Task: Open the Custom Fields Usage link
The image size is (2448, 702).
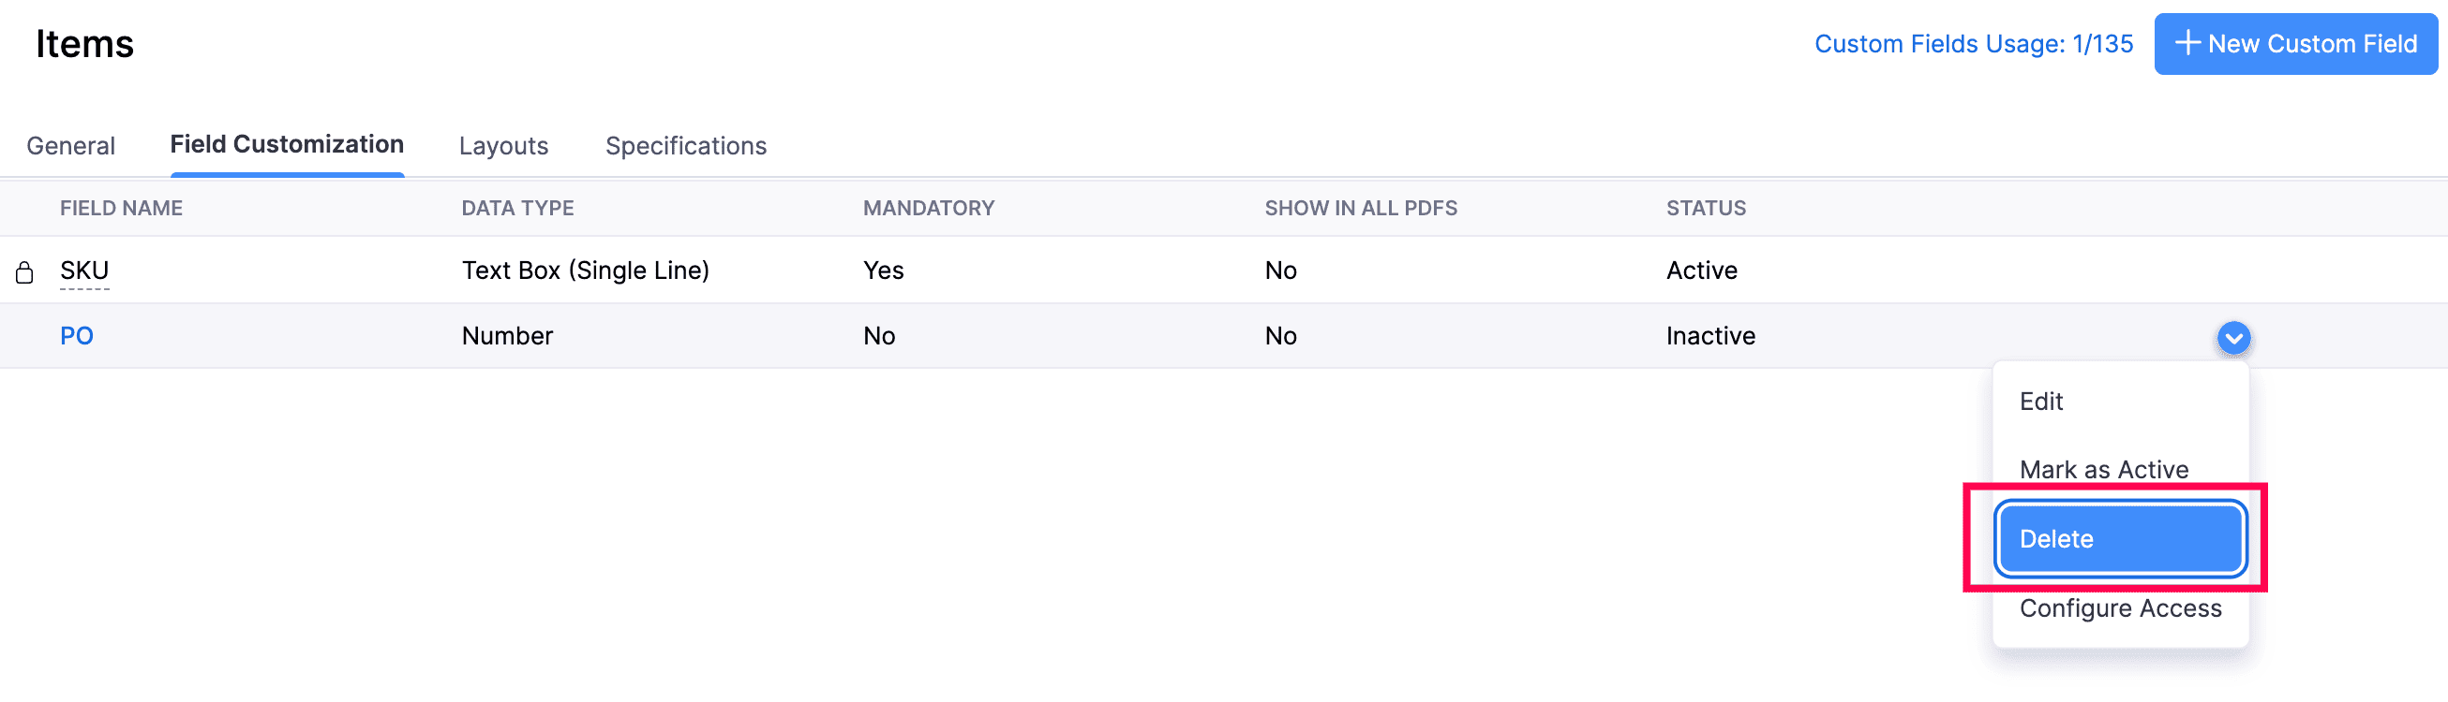Action: (1973, 44)
